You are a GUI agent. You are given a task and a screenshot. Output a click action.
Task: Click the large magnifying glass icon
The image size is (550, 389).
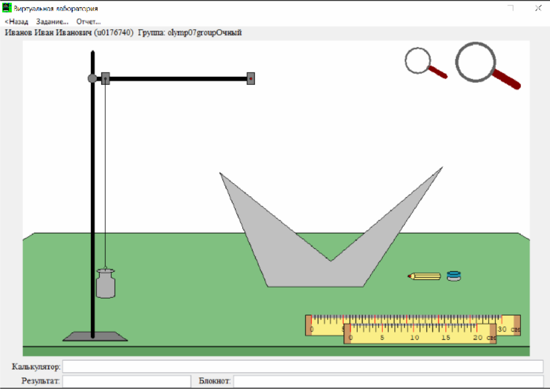(487, 66)
